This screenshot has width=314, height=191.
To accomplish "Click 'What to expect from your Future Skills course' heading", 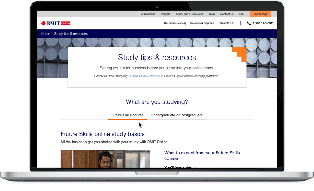I will tap(202, 155).
